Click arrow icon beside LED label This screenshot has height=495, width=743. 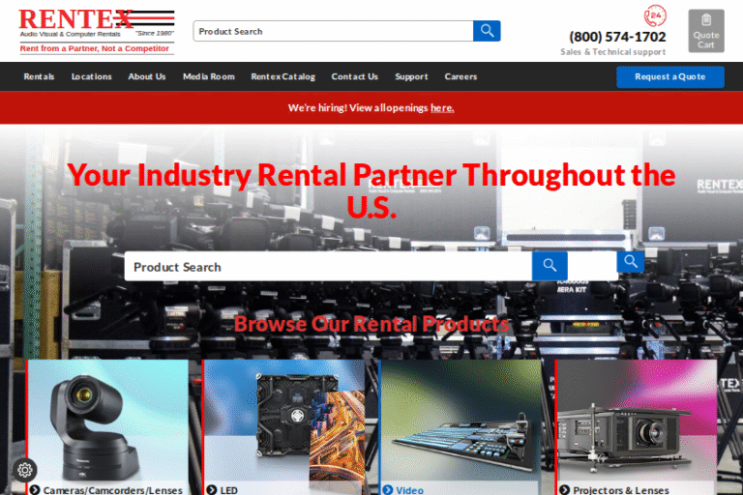(x=212, y=490)
